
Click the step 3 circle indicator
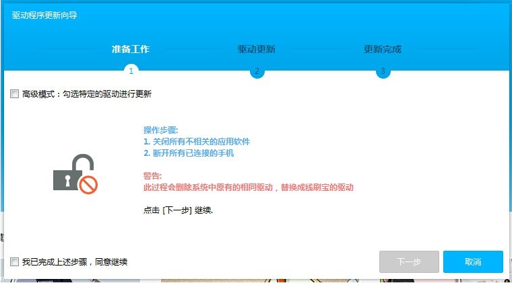click(x=383, y=71)
